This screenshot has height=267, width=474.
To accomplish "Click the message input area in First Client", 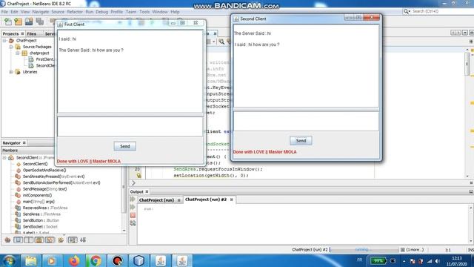I will coord(130,127).
